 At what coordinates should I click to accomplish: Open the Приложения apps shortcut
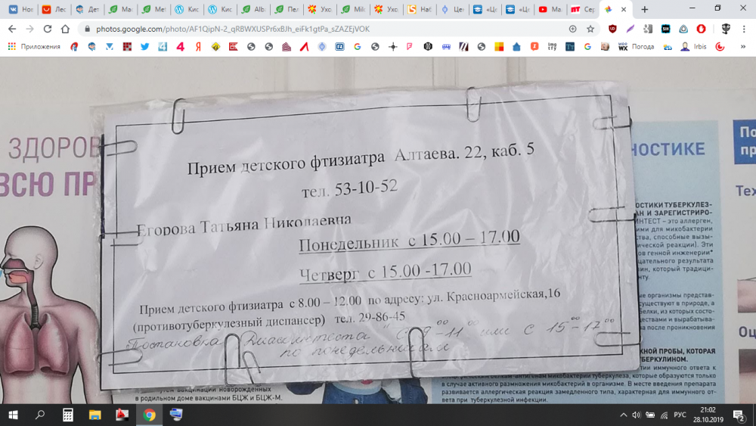point(34,47)
